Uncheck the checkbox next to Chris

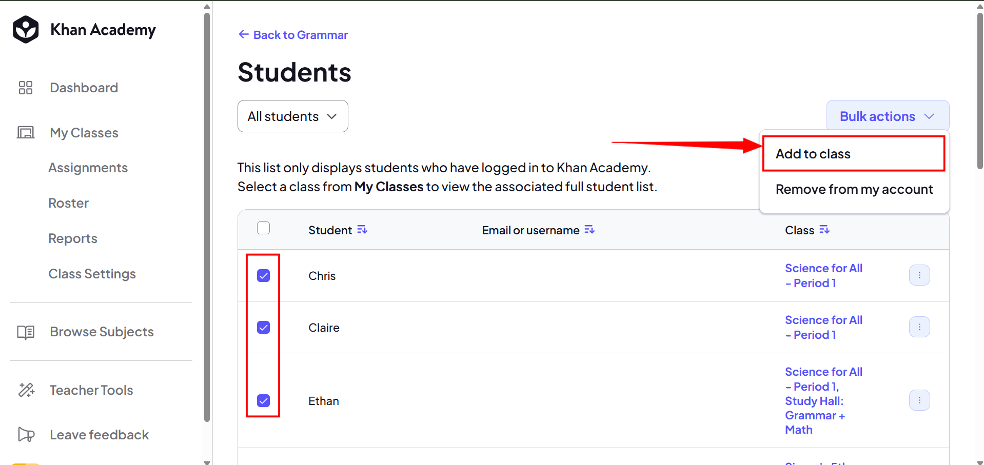point(263,276)
